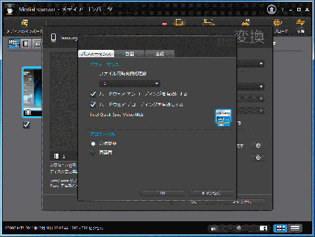The height and width of the screenshot is (237, 315).
Task: Click the blue Profile section heading
Action: (102, 134)
